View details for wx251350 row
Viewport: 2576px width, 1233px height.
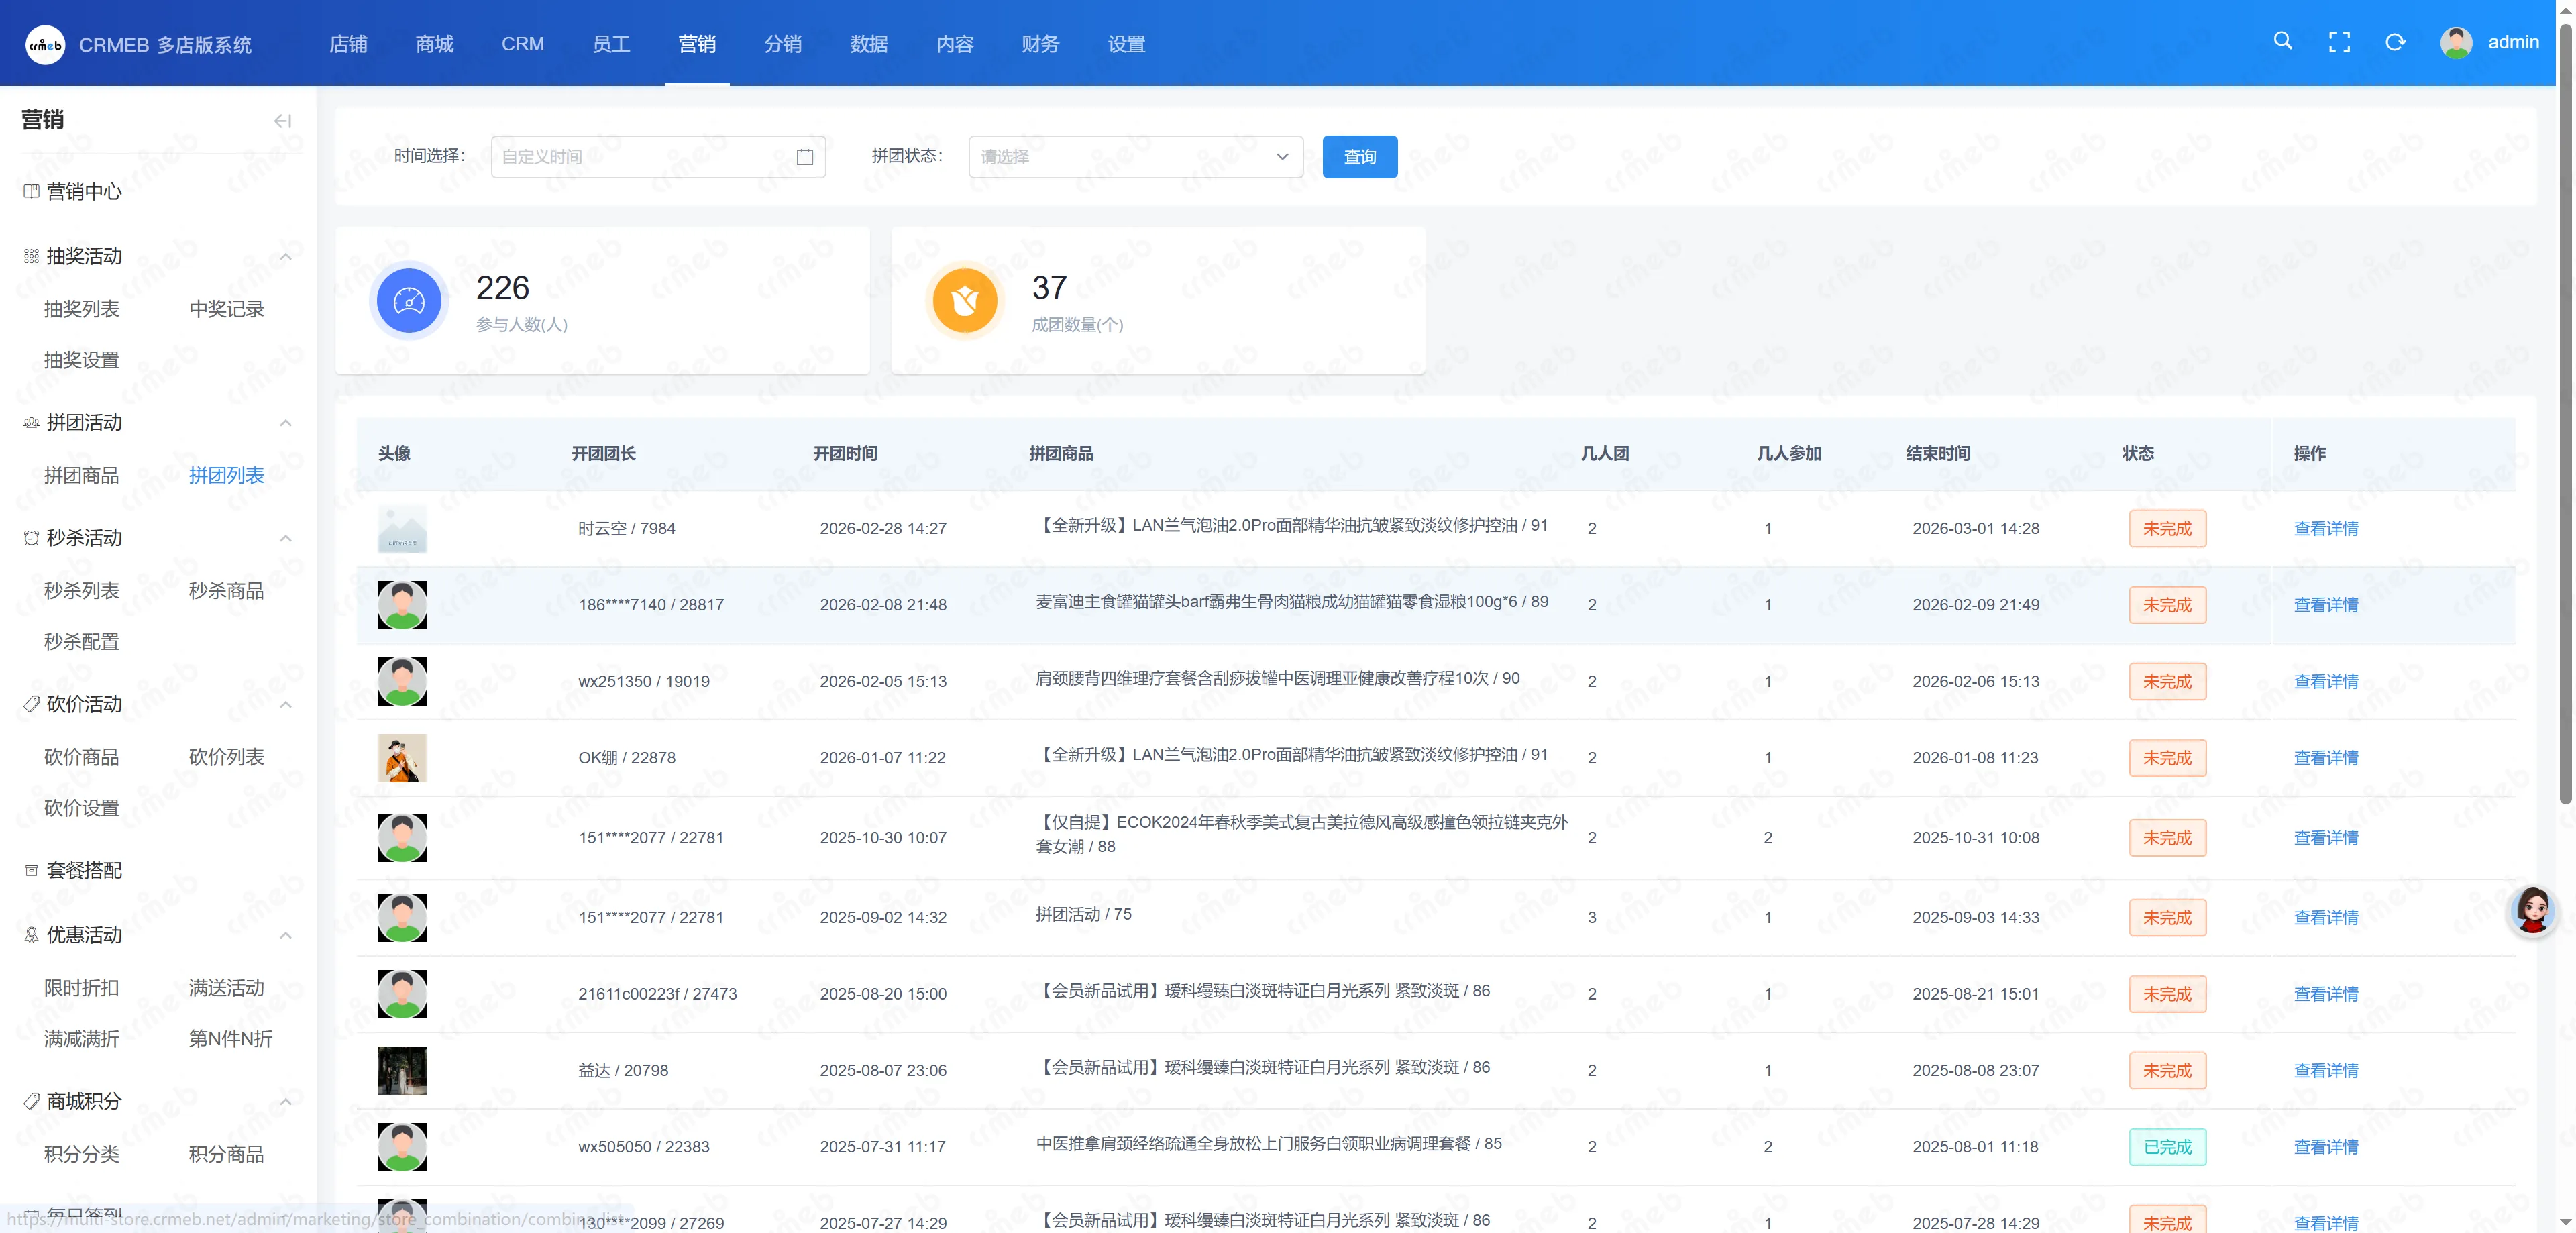coord(2325,681)
